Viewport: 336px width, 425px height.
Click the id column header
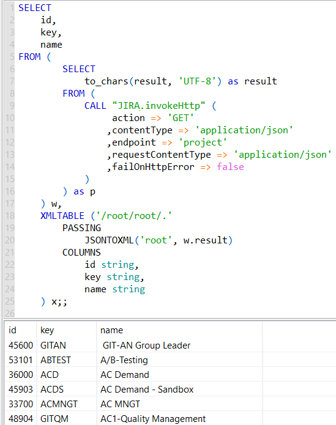click(21, 330)
